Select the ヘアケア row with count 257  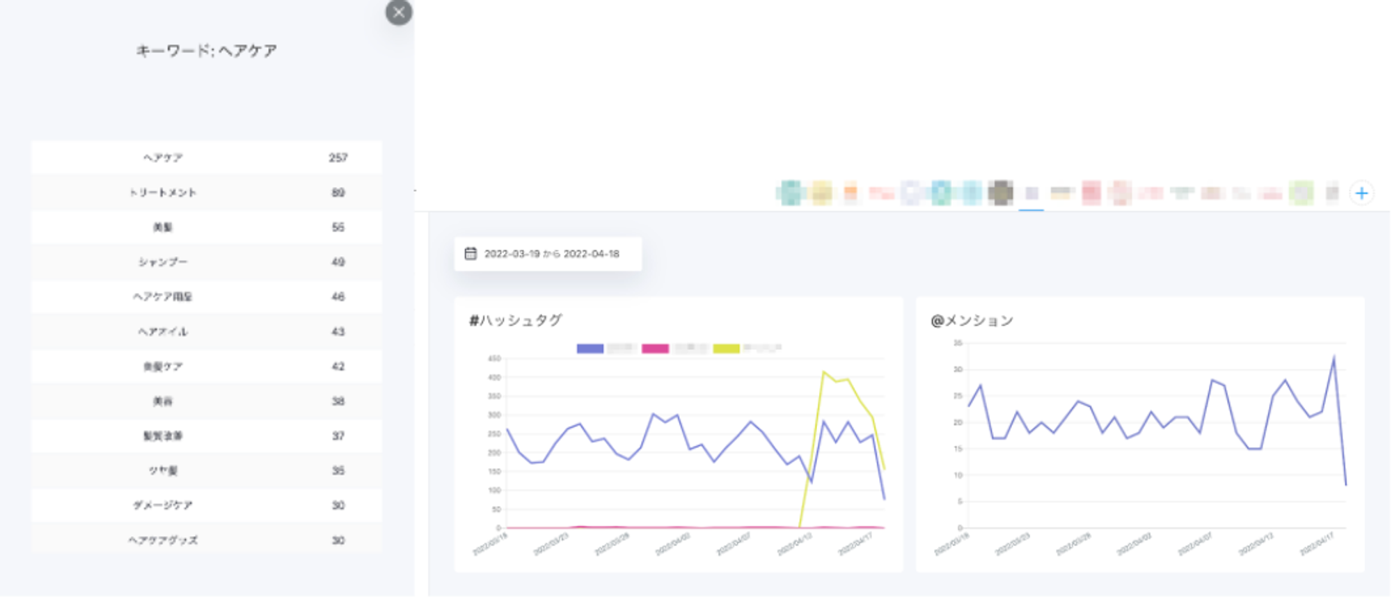(207, 158)
